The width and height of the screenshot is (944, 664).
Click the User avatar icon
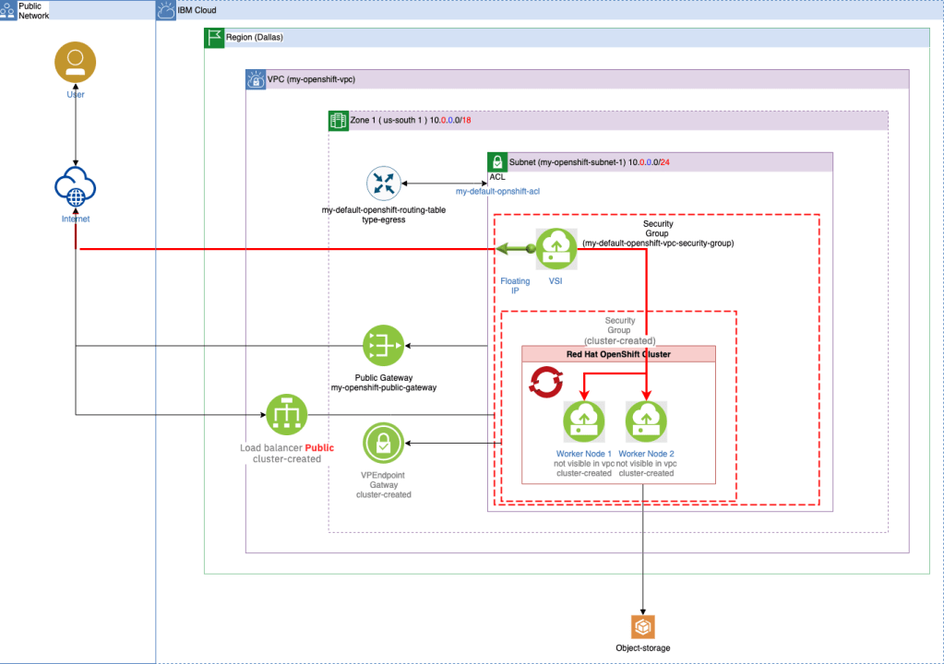[x=75, y=62]
